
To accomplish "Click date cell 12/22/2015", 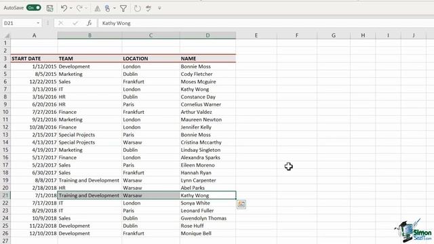I will point(34,81).
